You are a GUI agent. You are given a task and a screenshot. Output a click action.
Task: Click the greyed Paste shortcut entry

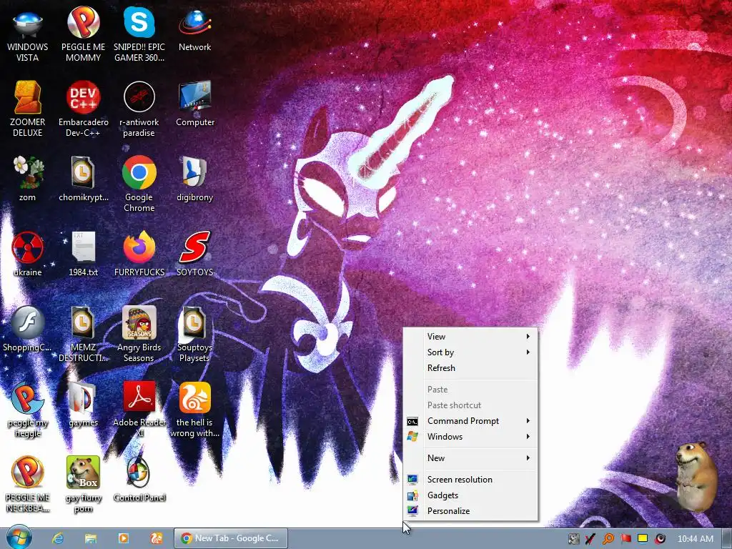(x=470, y=405)
